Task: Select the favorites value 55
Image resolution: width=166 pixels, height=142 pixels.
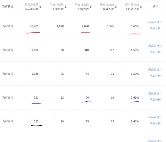Action: 112,121
